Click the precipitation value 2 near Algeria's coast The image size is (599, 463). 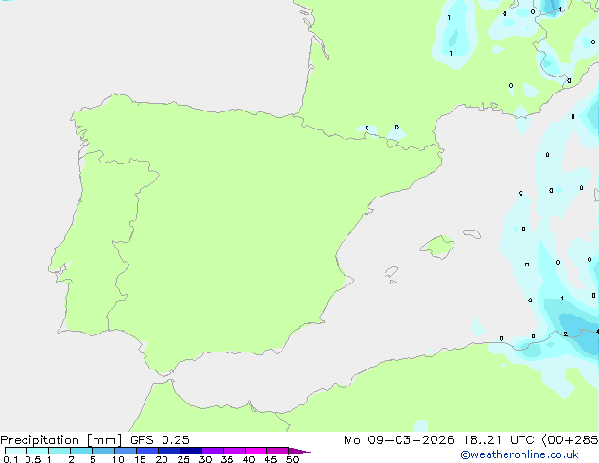pos(565,334)
